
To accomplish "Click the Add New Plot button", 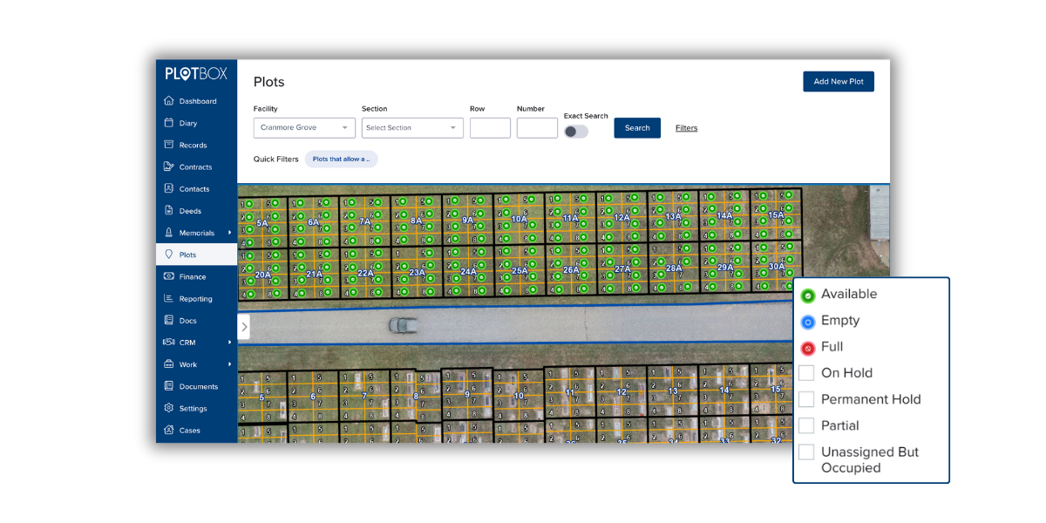I will 838,82.
